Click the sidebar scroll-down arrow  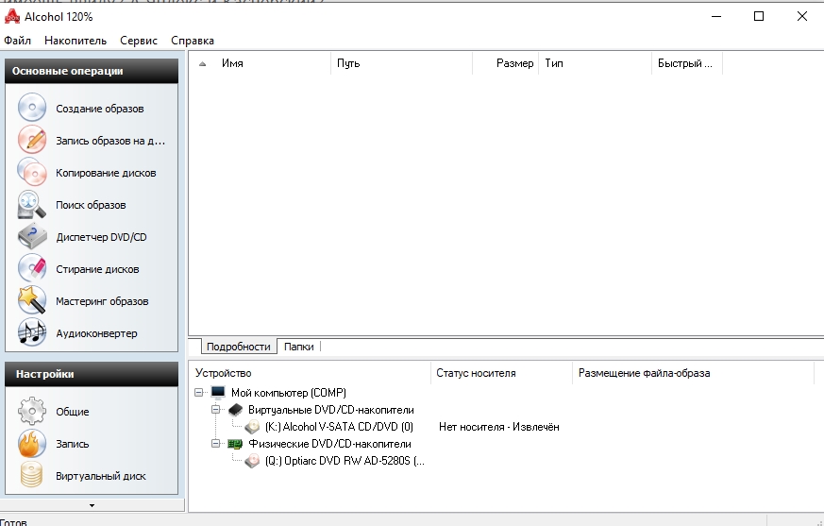pos(92,505)
